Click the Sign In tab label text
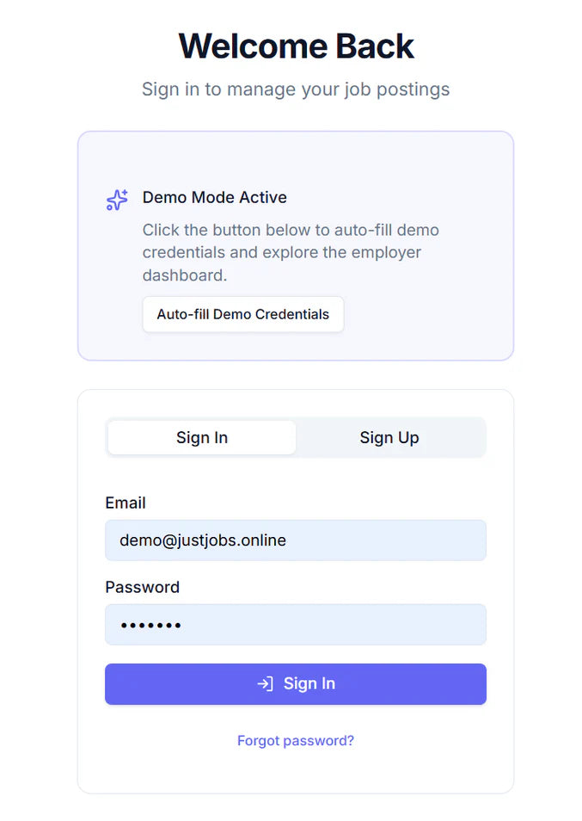582x821 pixels. pos(201,437)
